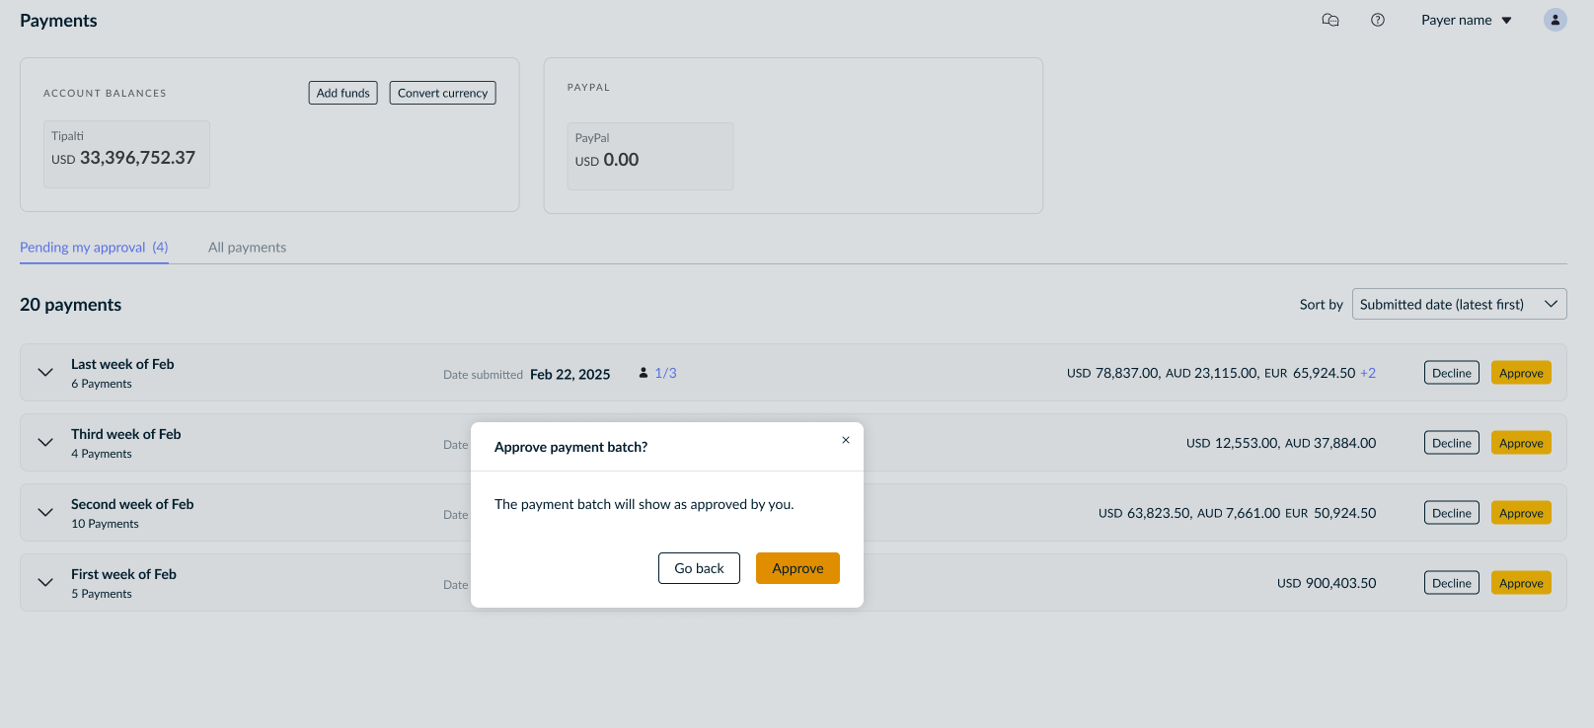
Task: Click the Second week of Feb title
Action: 132,504
